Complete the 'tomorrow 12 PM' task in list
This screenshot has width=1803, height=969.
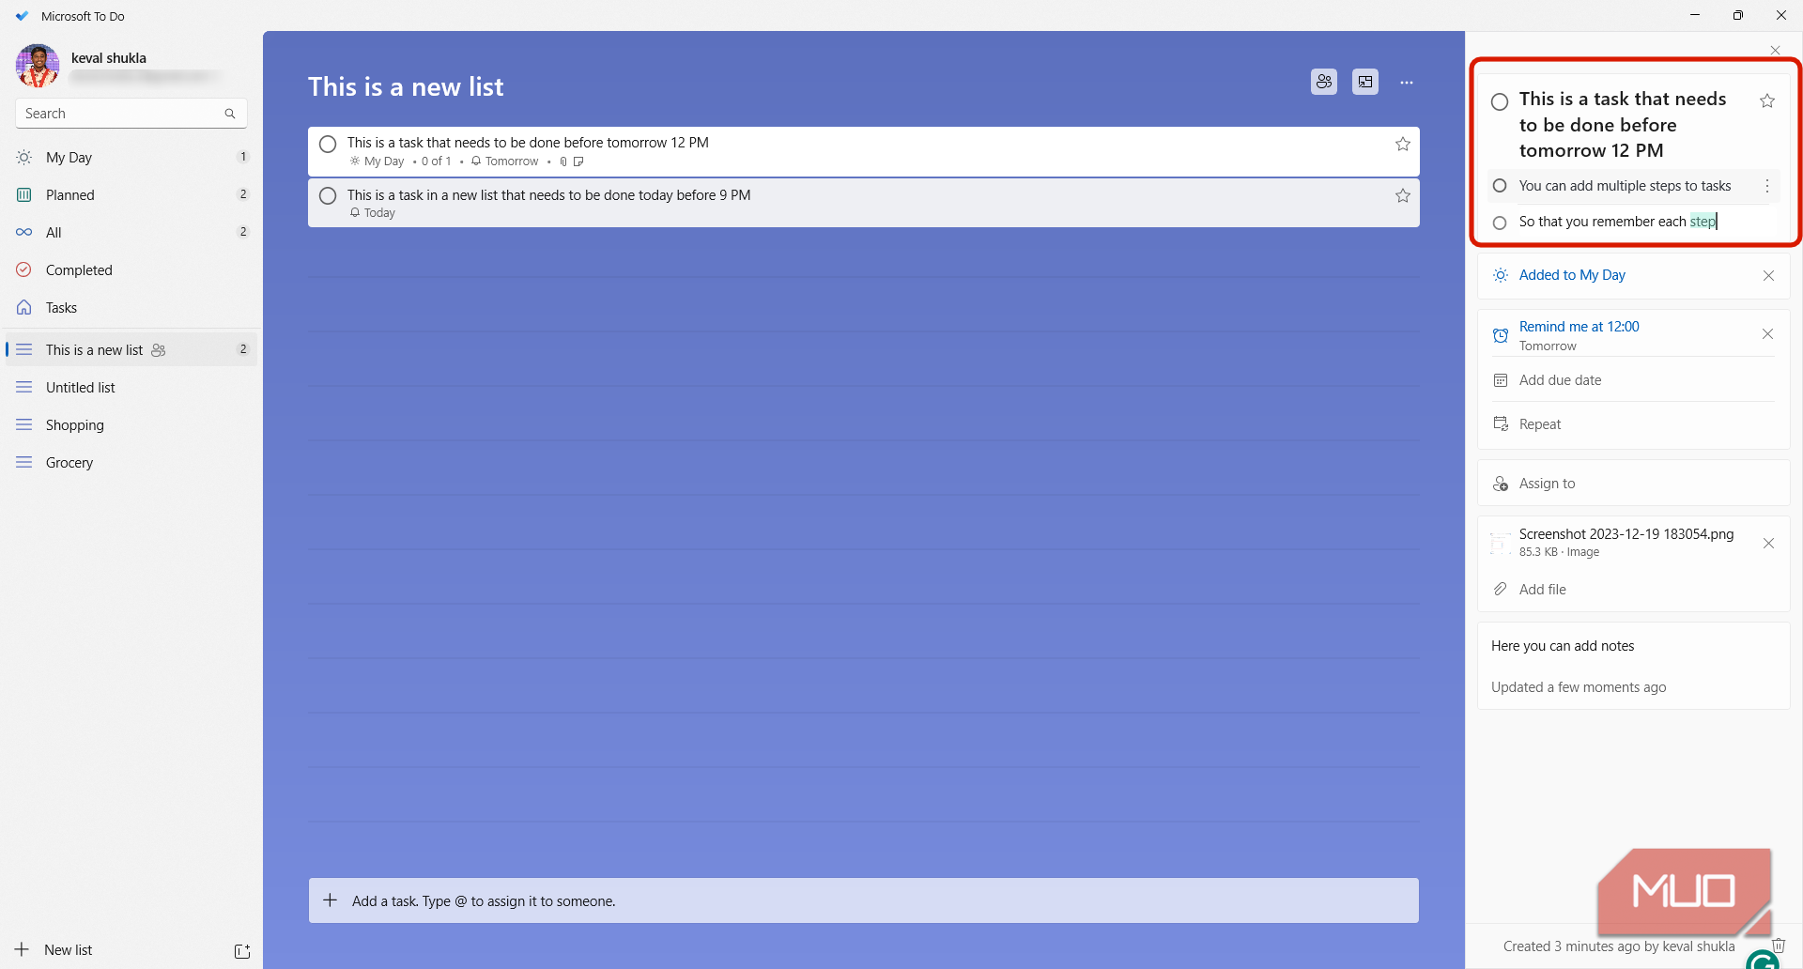328,144
